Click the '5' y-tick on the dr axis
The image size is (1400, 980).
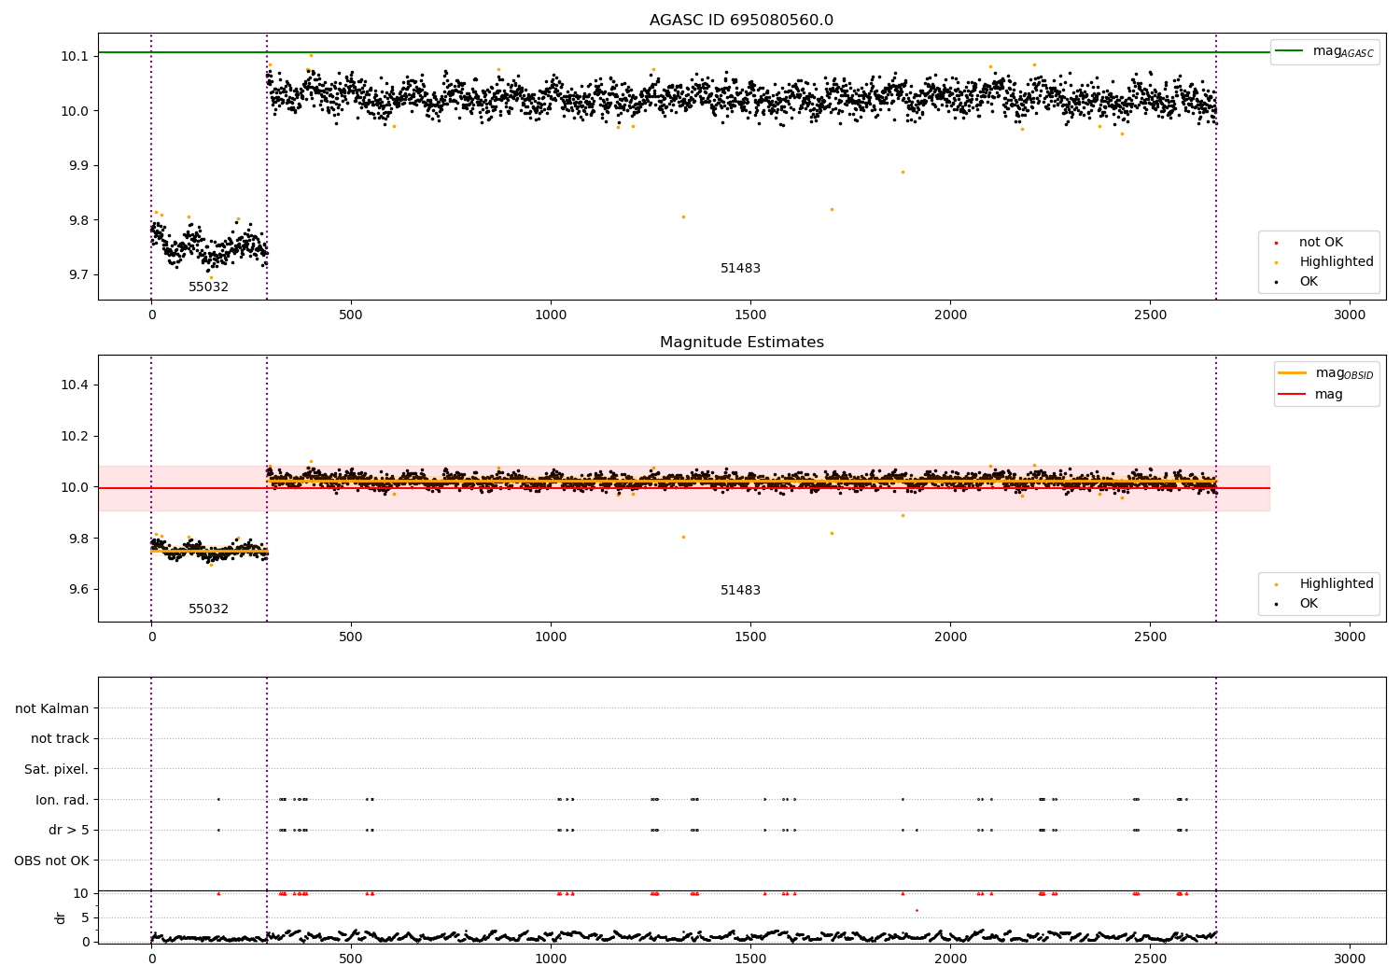pos(85,917)
